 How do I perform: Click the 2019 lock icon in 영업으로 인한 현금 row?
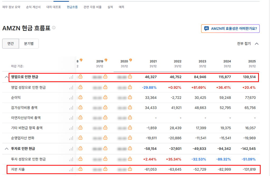click(105, 77)
